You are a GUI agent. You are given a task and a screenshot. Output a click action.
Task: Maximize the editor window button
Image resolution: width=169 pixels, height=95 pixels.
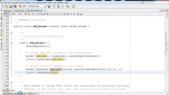click(167, 11)
